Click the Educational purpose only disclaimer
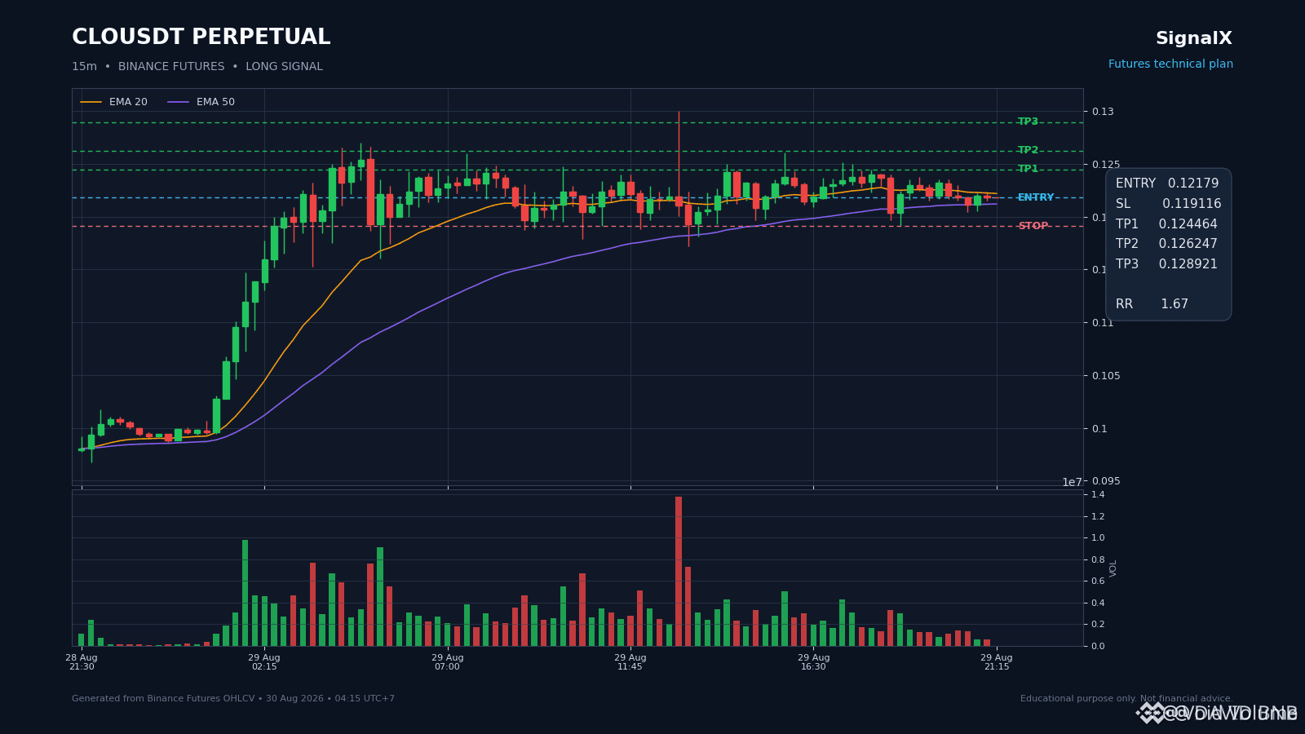 pyautogui.click(x=1126, y=699)
